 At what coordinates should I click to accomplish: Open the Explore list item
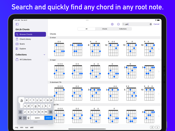pos(21,49)
